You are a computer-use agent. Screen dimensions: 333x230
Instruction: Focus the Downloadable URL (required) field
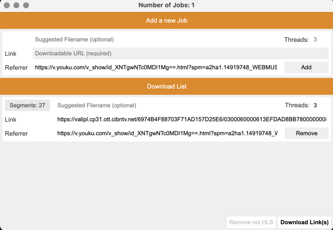[x=180, y=54]
